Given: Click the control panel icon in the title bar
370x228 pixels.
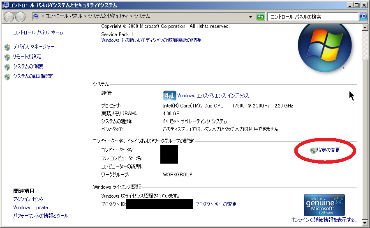Looking at the screenshot, I should (6, 5).
